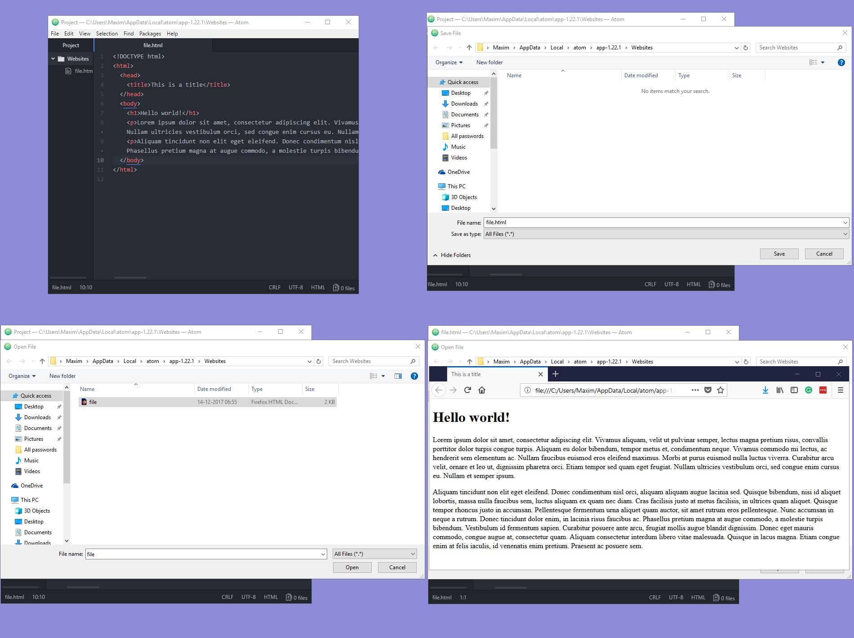854x638 pixels.
Task: Open the Firefox hamburger menu
Action: click(x=840, y=390)
